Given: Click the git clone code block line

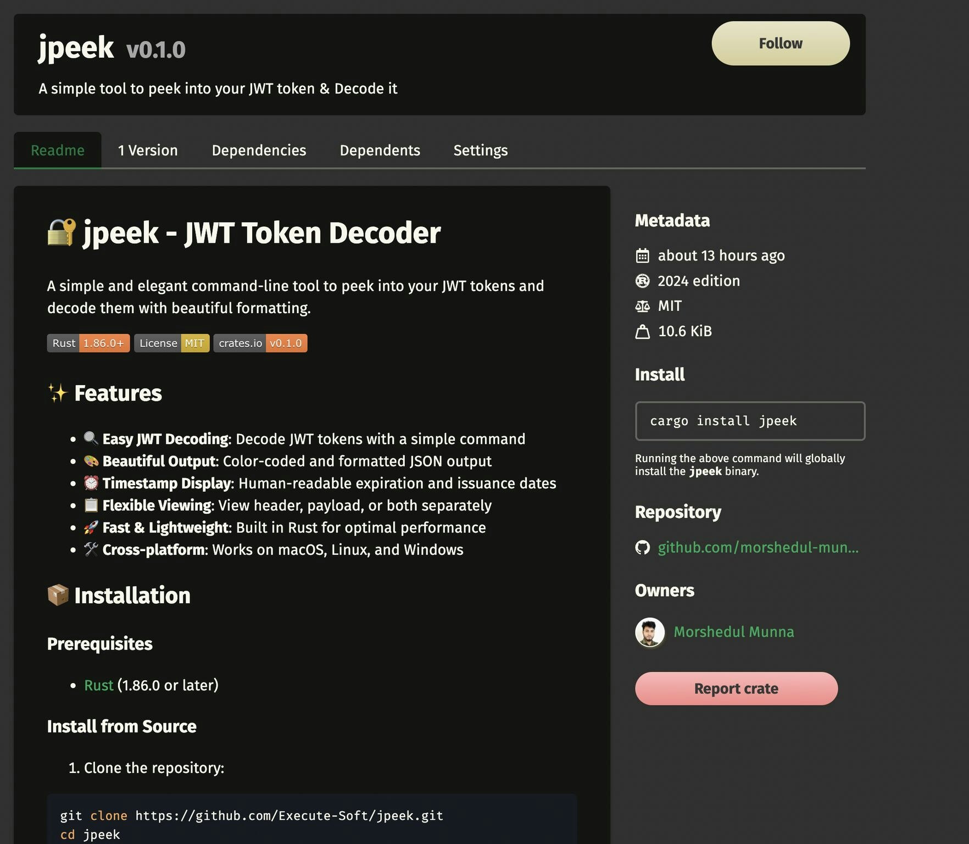Looking at the screenshot, I should [252, 815].
